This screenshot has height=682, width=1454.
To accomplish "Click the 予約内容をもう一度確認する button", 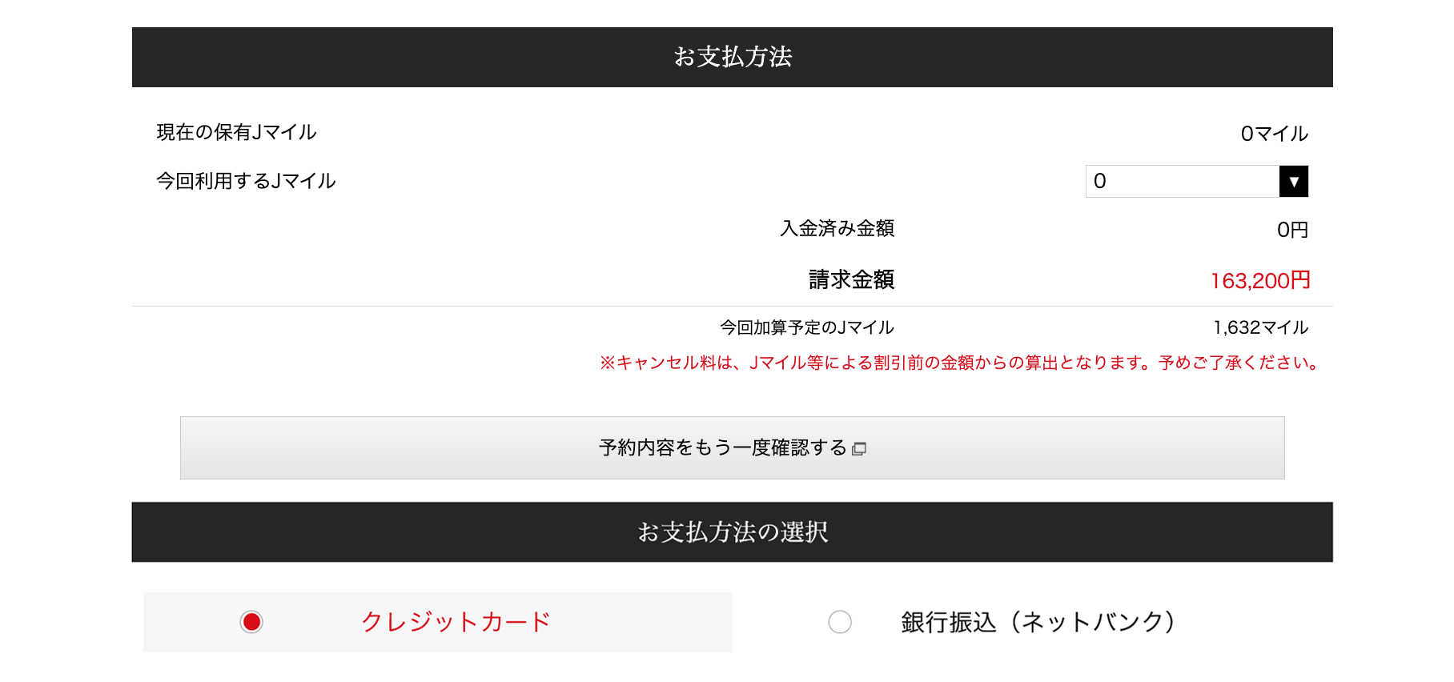I will pos(732,447).
